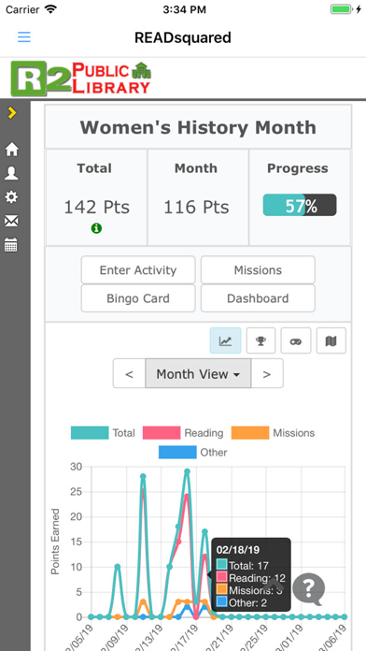Click the Women's History Month heading
This screenshot has height=651, width=366.
(x=198, y=127)
